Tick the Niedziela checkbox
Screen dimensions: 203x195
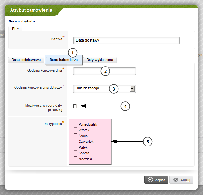[x=75, y=158]
